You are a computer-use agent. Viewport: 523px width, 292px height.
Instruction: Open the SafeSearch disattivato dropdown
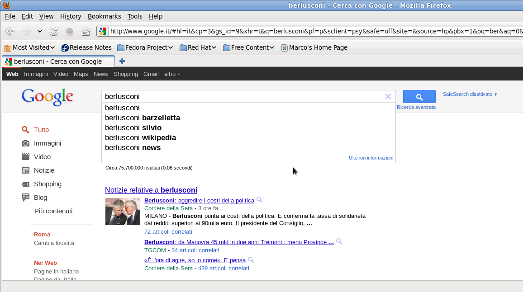pos(470,94)
